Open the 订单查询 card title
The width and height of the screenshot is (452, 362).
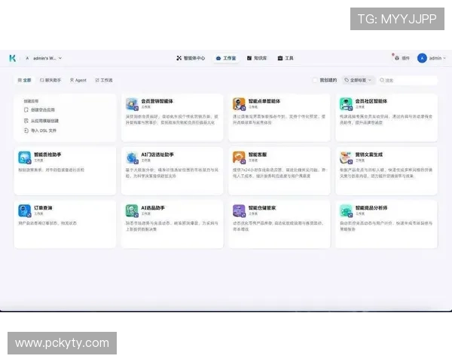click(43, 207)
